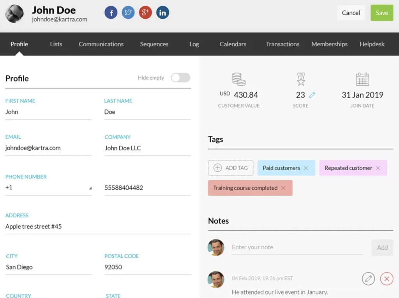The height and width of the screenshot is (298, 399).
Task: Click johndoe@kartra.com under the header name
Action: (60, 19)
